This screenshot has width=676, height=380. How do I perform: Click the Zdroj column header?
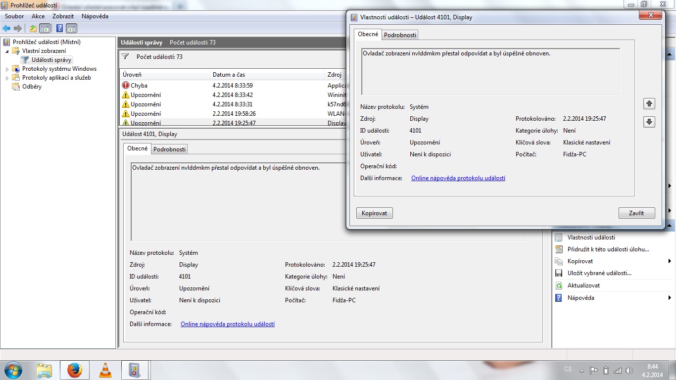tap(336, 75)
